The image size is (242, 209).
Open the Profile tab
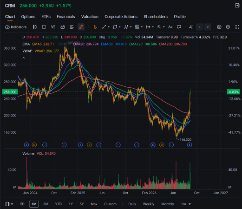point(180,17)
